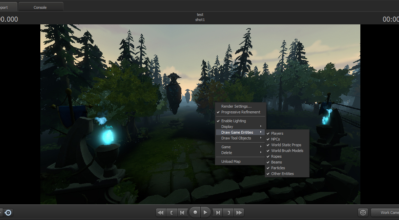Start playback with the play button

pos(205,212)
